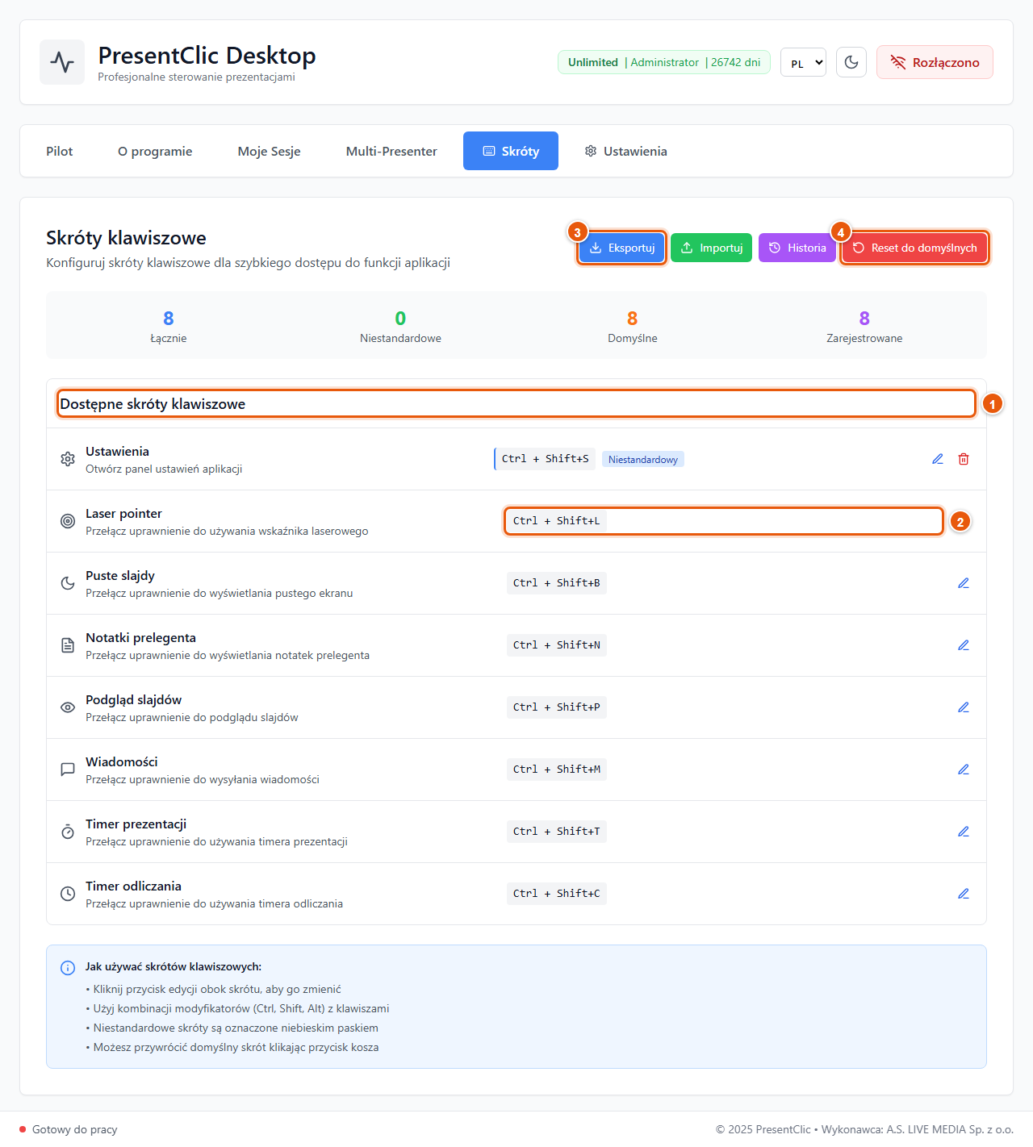
Task: Click the Rozłączono connection status button
Action: pos(935,62)
